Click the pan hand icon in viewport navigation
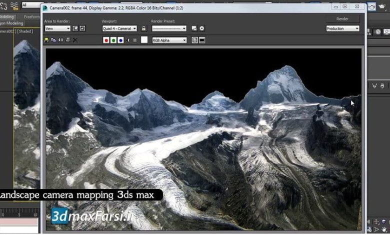This screenshot has height=235, width=390. coord(384,229)
